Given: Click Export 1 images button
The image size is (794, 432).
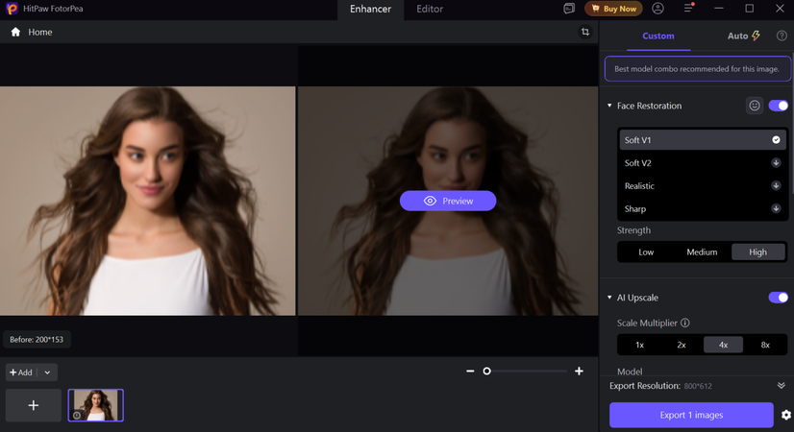Looking at the screenshot, I should (691, 415).
